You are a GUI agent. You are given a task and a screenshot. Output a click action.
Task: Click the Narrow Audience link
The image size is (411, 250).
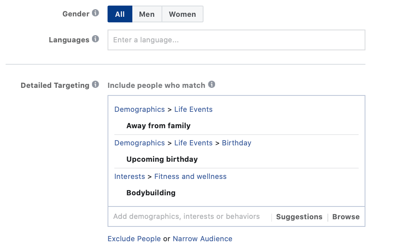point(202,239)
